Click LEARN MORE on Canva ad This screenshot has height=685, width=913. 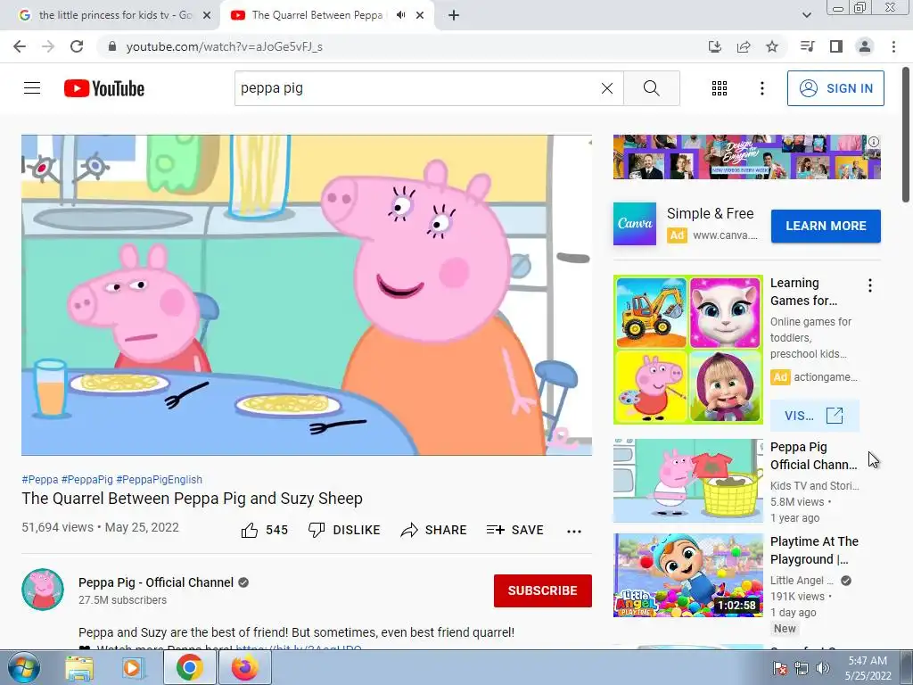tap(826, 226)
